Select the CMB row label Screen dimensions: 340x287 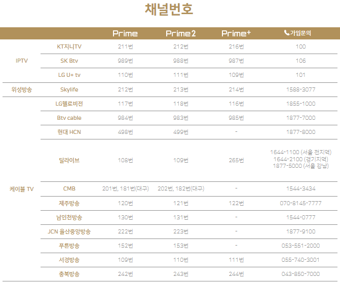click(69, 188)
